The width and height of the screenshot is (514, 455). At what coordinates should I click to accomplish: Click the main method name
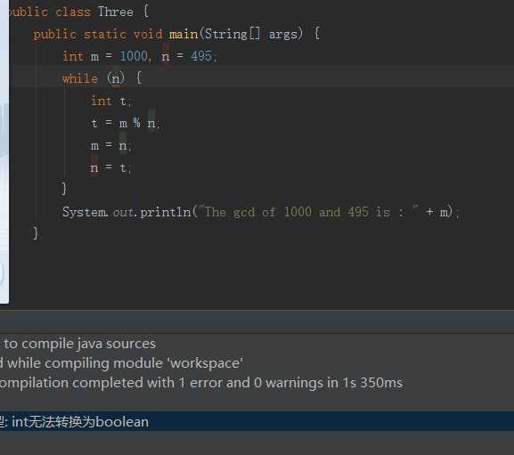pos(184,34)
